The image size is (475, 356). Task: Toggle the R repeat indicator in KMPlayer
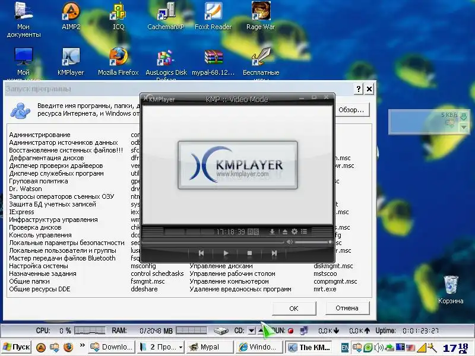[250, 232]
